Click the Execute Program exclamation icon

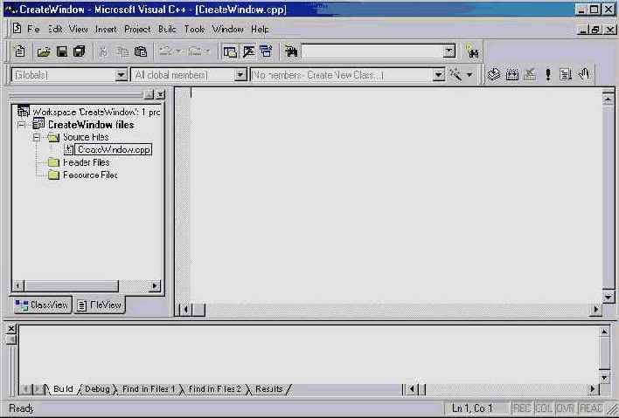[x=548, y=75]
